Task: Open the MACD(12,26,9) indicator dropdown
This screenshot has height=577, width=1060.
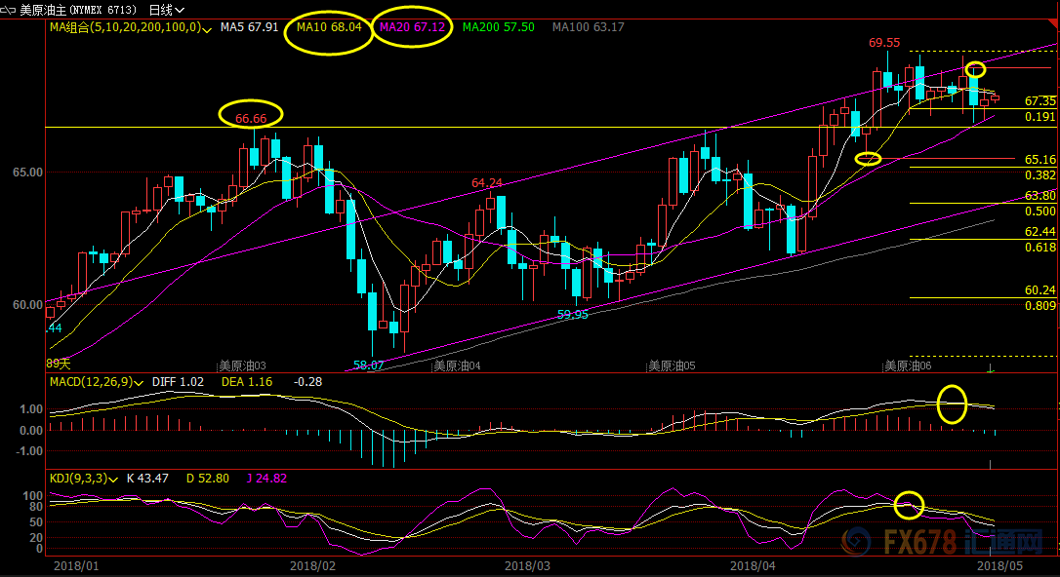Action: (x=140, y=383)
